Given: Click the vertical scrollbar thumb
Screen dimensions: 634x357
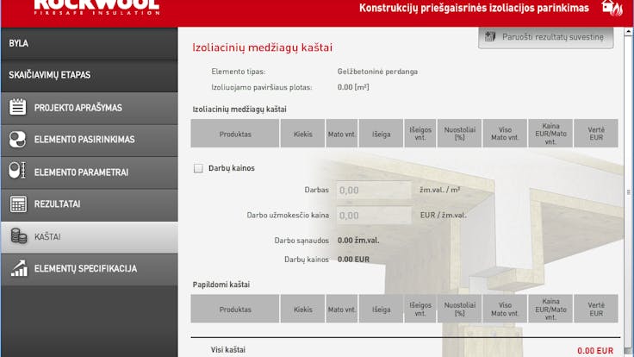Looking at the screenshot, I should tap(628, 191).
